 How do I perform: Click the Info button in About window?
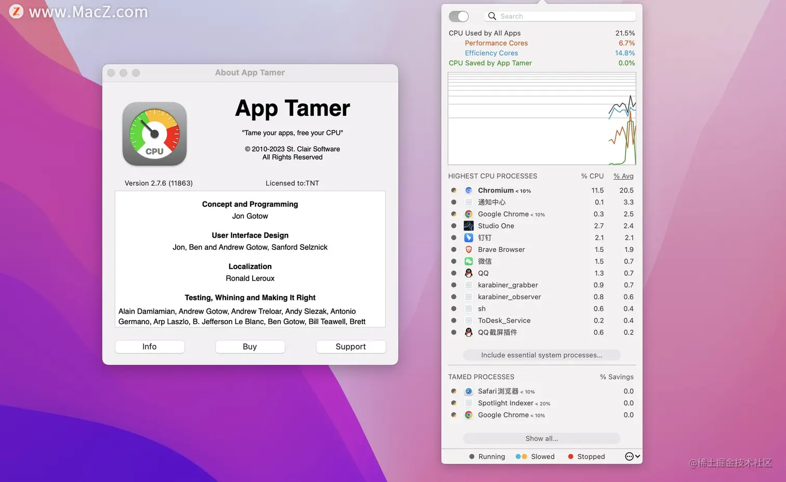click(150, 346)
